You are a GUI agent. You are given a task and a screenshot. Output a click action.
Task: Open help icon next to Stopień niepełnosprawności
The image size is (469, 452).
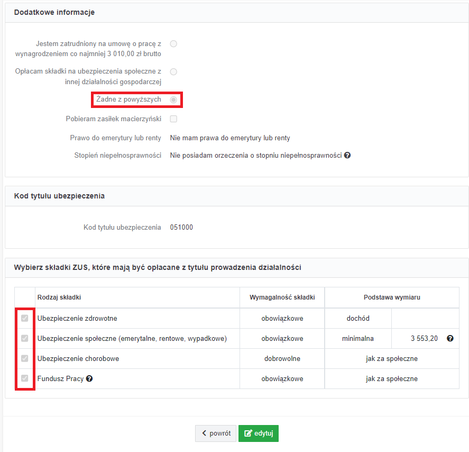tap(347, 155)
